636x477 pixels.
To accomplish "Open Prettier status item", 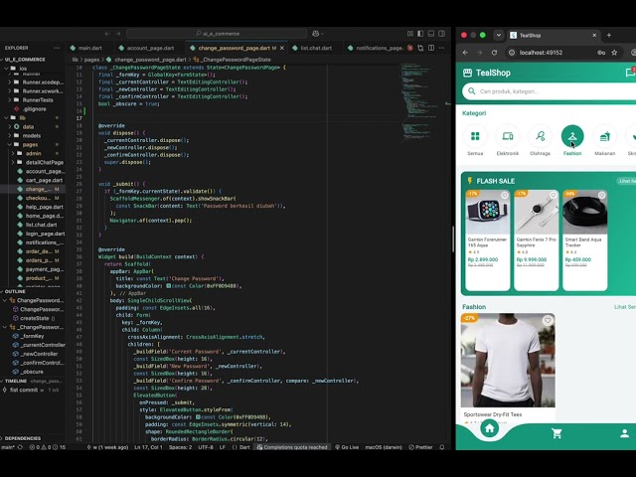I will pyautogui.click(x=420, y=447).
